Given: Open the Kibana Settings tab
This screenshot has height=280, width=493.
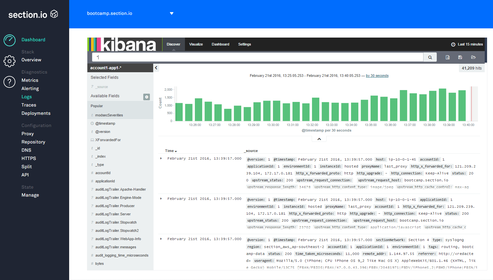Looking at the screenshot, I should pyautogui.click(x=245, y=45).
